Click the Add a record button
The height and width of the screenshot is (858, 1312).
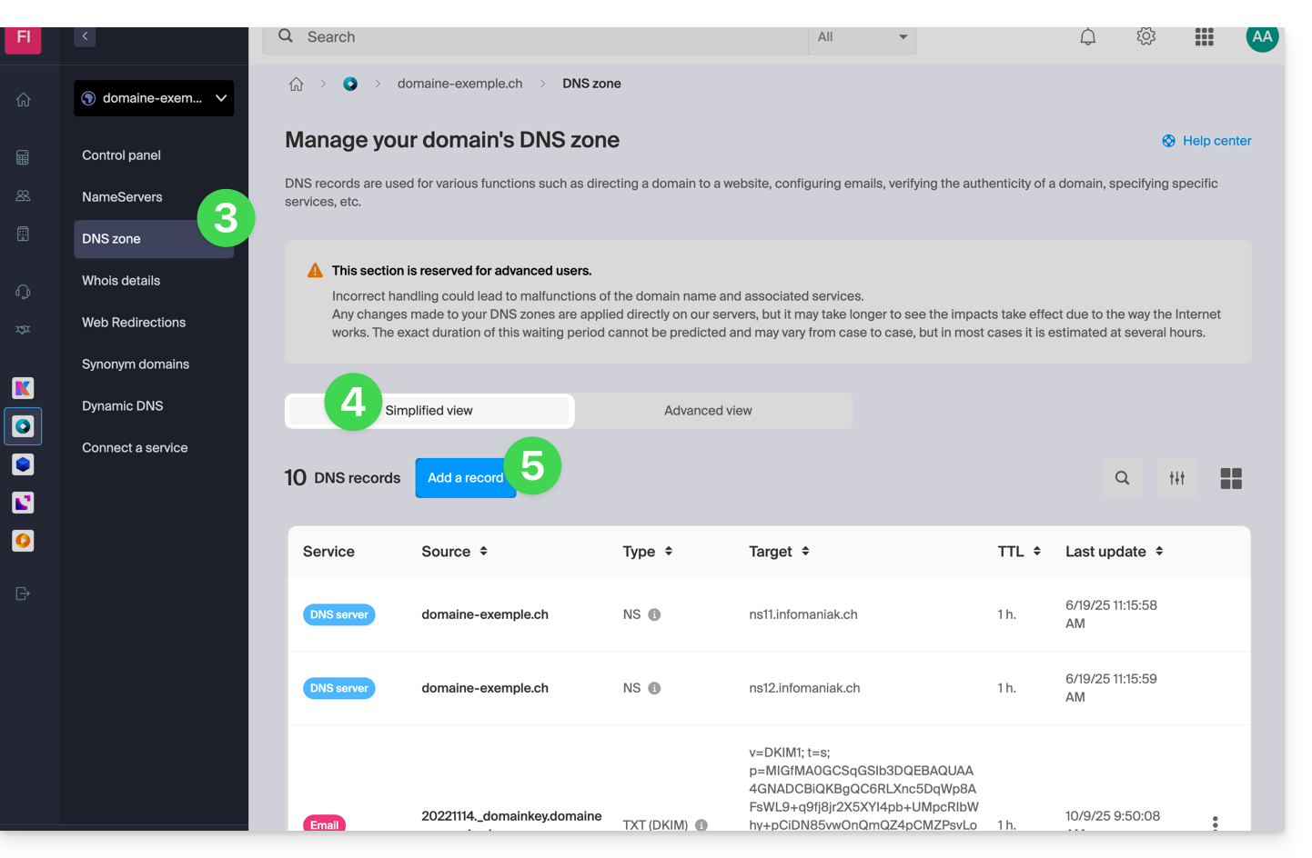point(464,478)
